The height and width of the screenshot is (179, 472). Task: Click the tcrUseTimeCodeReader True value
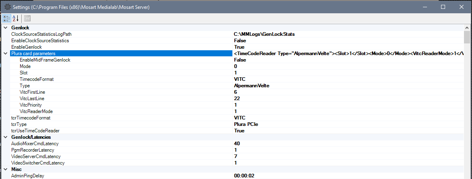tap(239, 131)
